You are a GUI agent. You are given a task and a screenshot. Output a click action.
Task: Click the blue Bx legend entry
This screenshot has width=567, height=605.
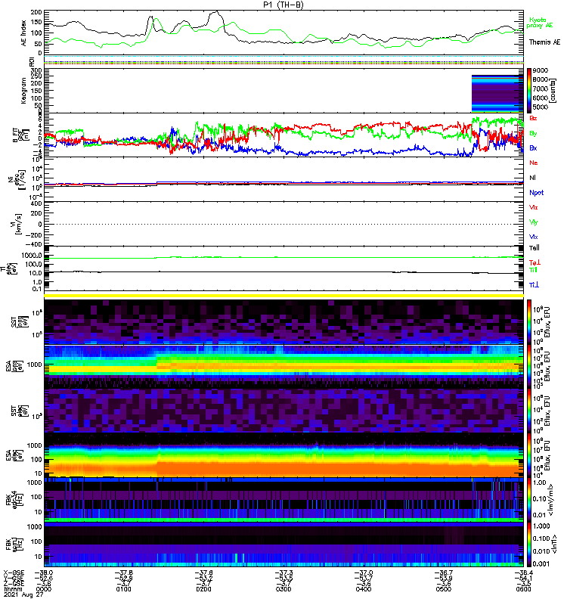(x=533, y=147)
